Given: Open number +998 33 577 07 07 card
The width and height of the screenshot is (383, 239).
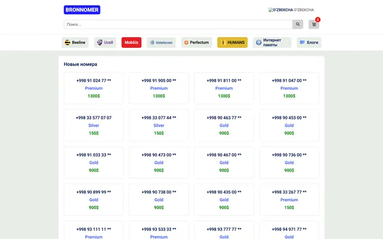Looking at the screenshot, I should [x=94, y=125].
